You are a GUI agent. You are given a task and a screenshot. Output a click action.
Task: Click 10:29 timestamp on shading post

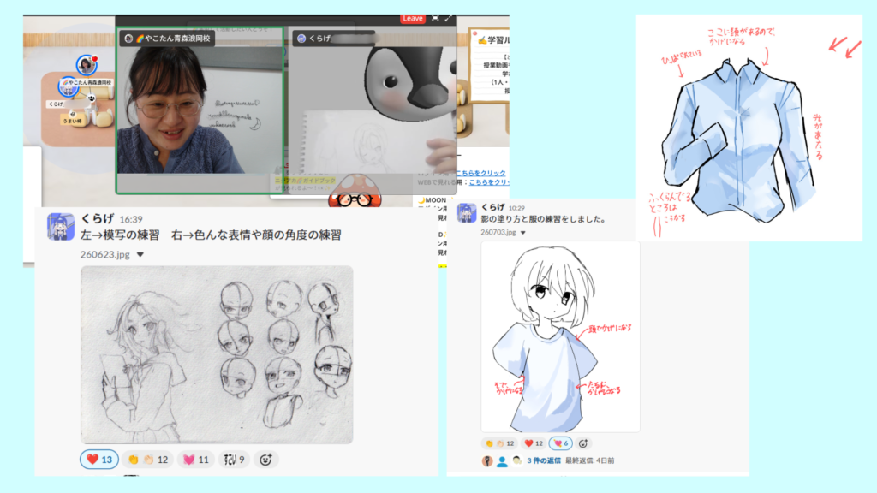(516, 208)
